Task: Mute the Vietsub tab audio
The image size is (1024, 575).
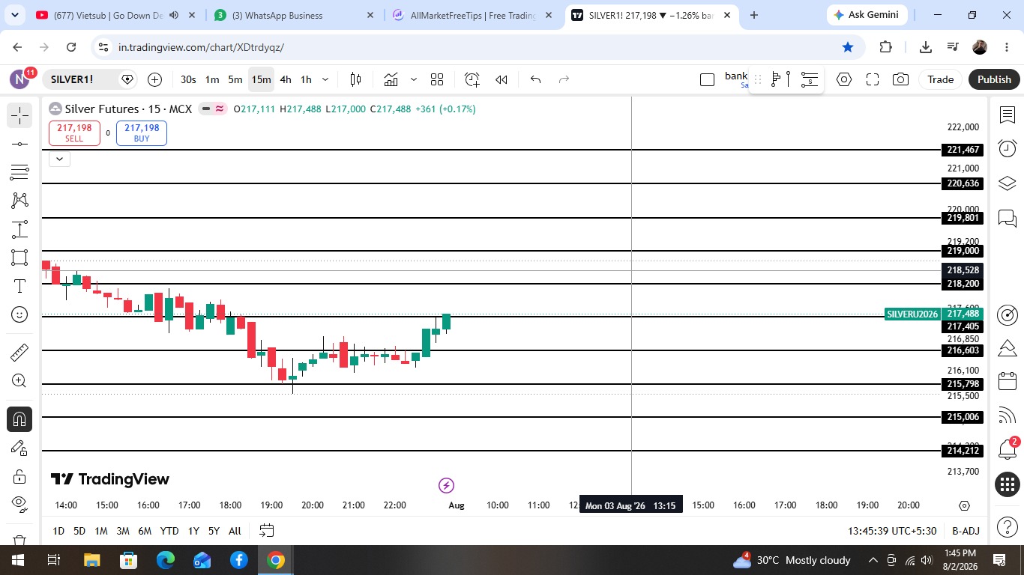Action: tap(174, 15)
